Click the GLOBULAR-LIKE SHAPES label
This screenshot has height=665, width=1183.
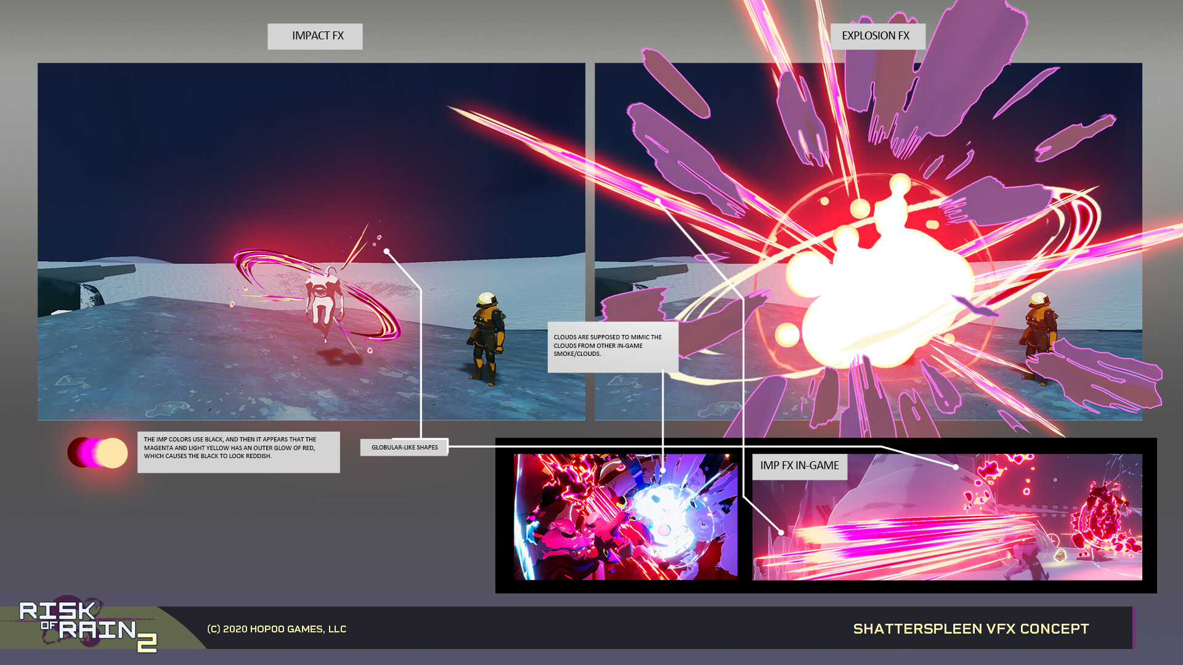click(x=404, y=448)
